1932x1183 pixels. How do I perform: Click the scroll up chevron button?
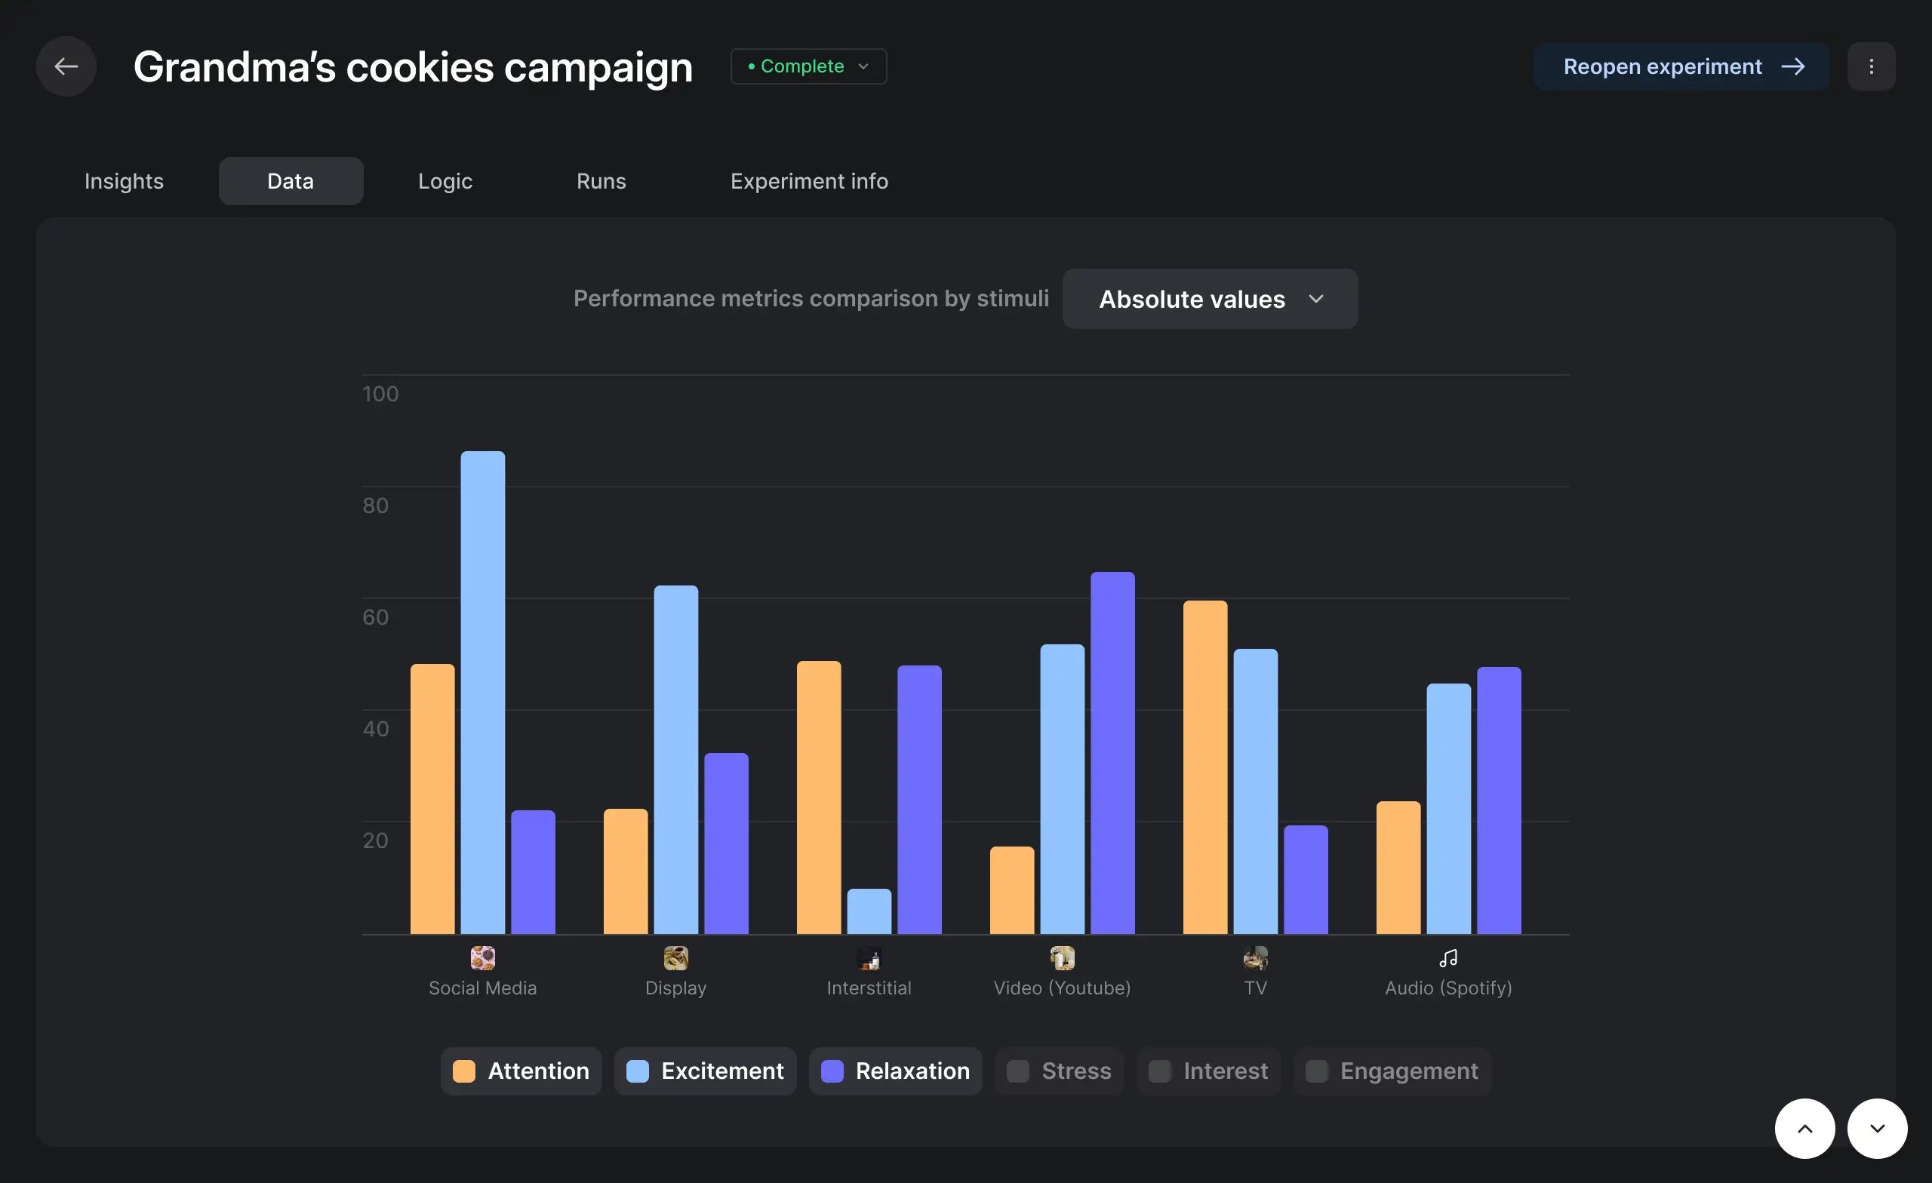(1804, 1128)
